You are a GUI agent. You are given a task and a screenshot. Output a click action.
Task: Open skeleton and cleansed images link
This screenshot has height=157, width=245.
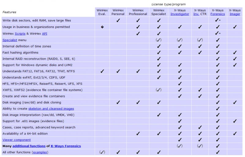pos(51,109)
